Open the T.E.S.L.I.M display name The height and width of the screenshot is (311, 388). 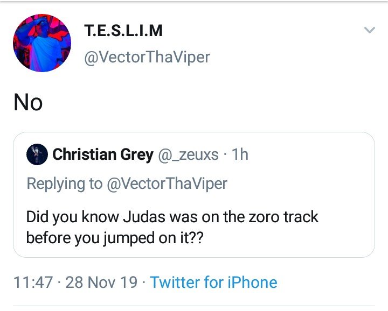pyautogui.click(x=123, y=31)
